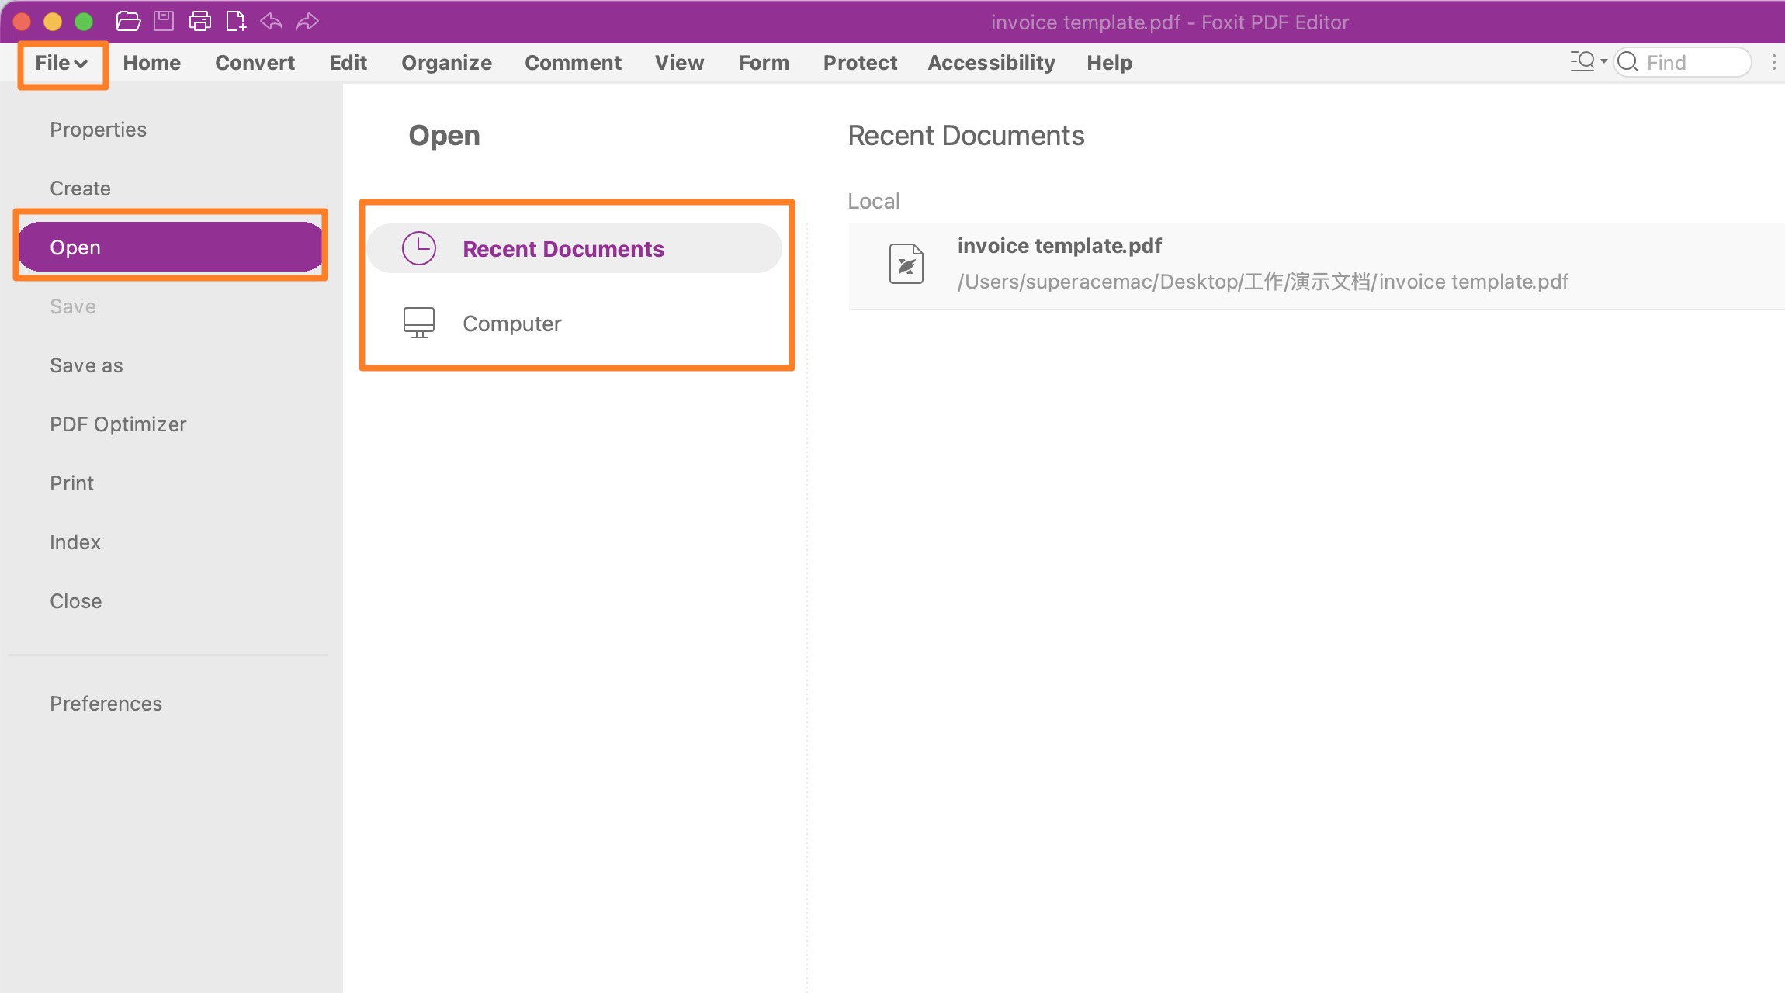Select Print in the File sidebar
The width and height of the screenshot is (1785, 993).
pos(71,483)
